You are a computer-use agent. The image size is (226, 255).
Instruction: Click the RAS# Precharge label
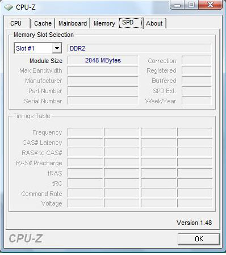click(x=39, y=163)
